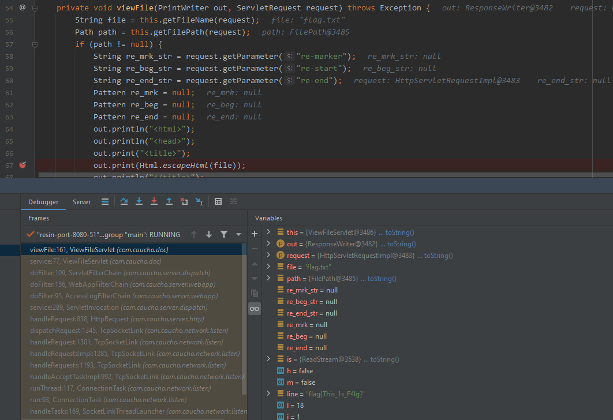Add new watch with plus icon

coord(255,234)
